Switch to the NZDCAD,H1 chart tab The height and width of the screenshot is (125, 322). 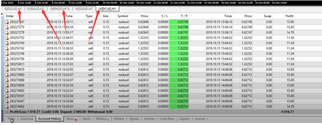coord(13,9)
